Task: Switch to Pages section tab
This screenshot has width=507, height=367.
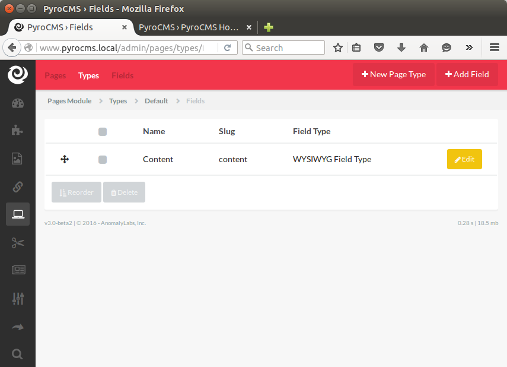Action: click(55, 75)
